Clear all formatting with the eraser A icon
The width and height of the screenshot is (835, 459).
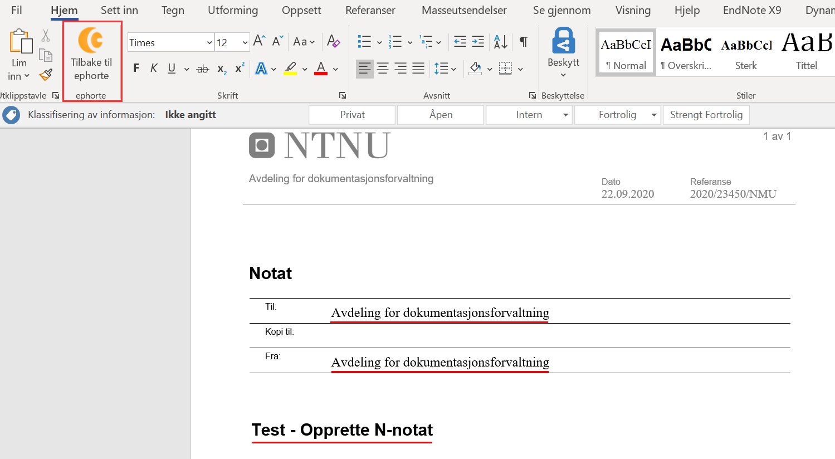point(333,41)
